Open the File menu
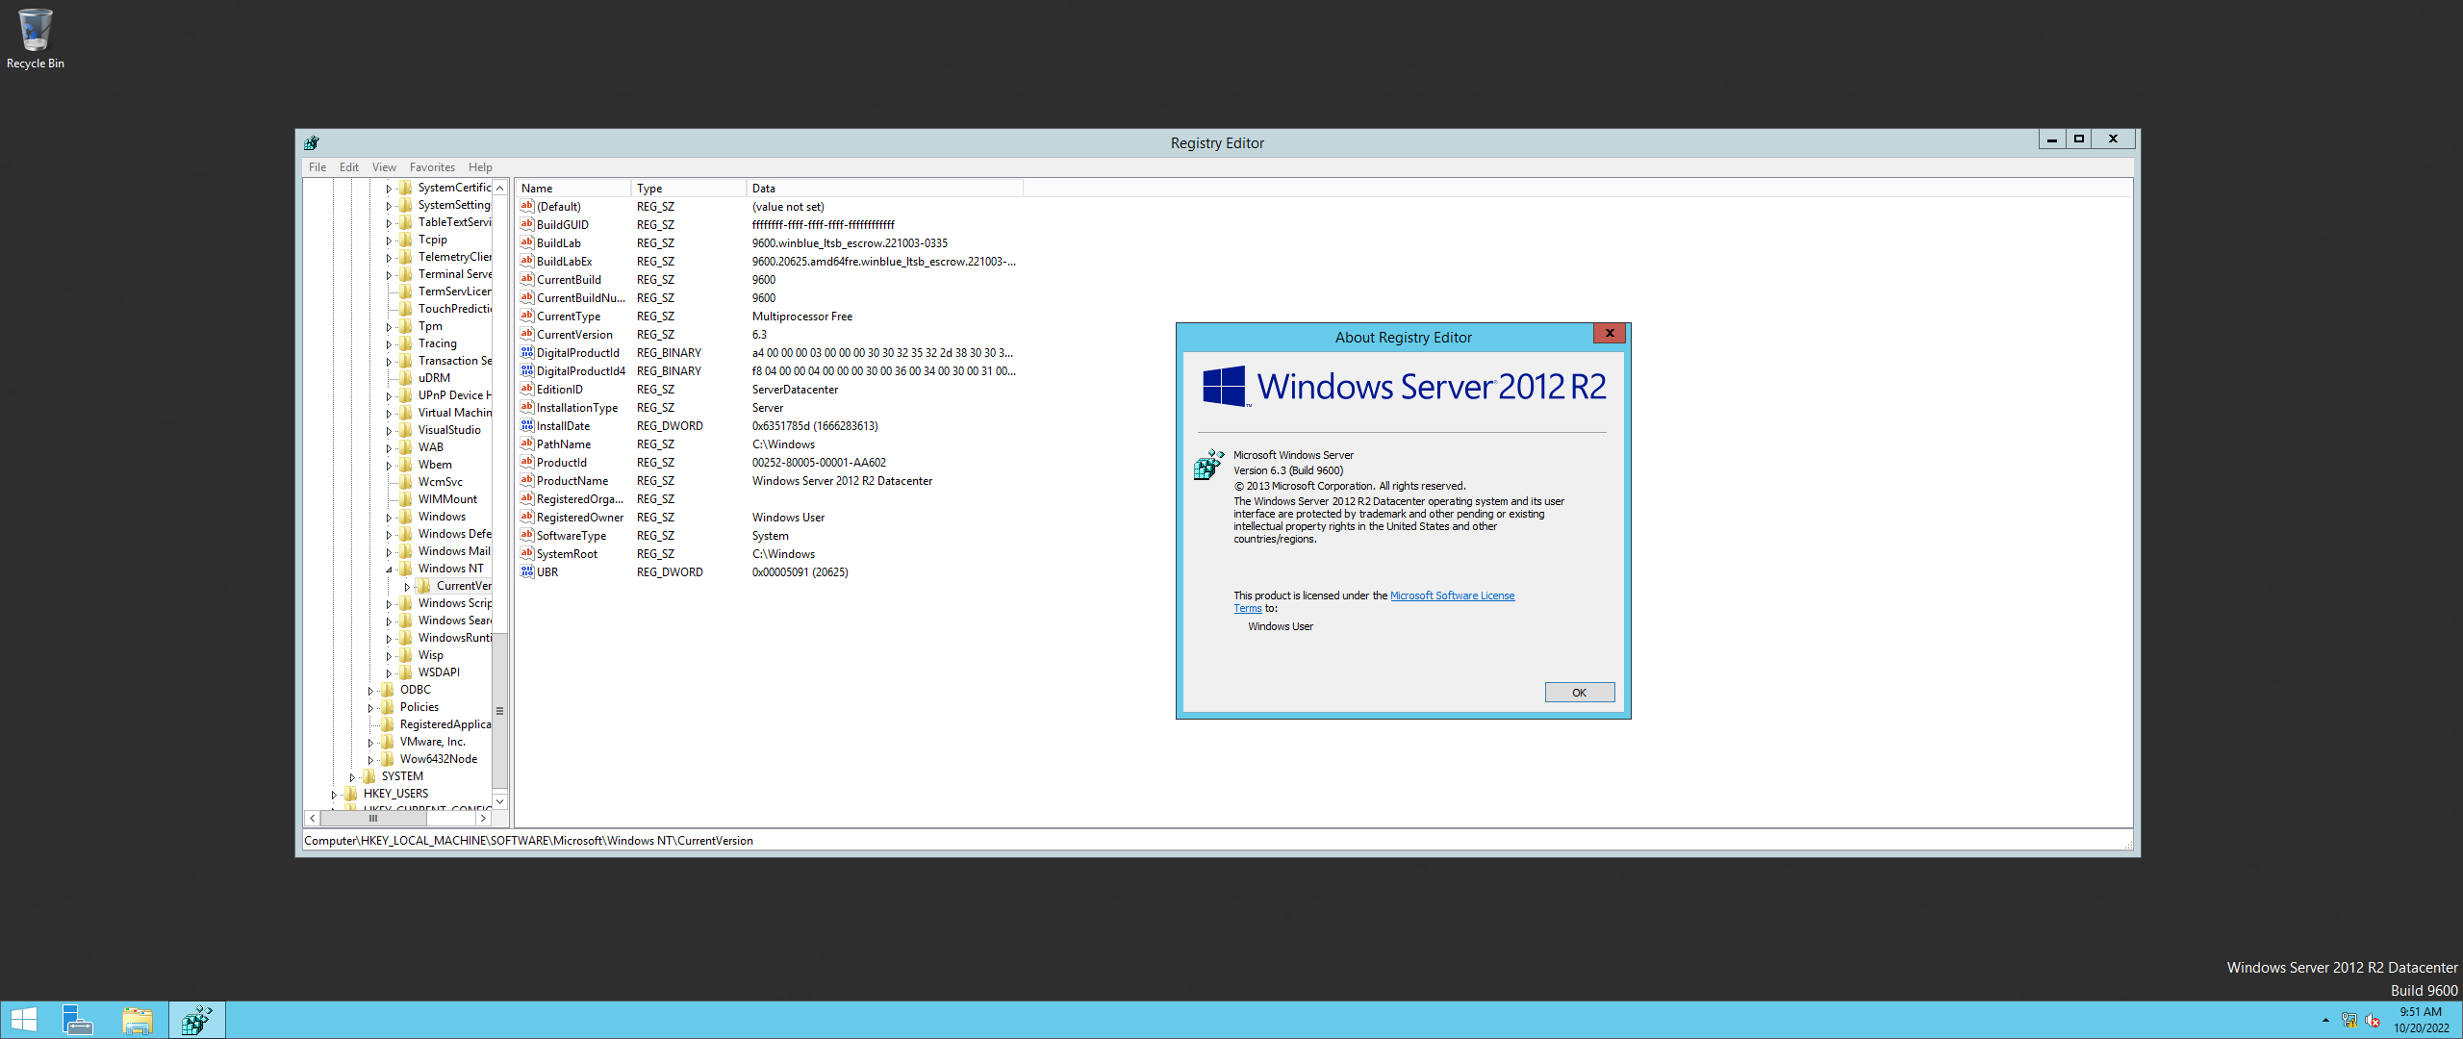 click(x=317, y=167)
